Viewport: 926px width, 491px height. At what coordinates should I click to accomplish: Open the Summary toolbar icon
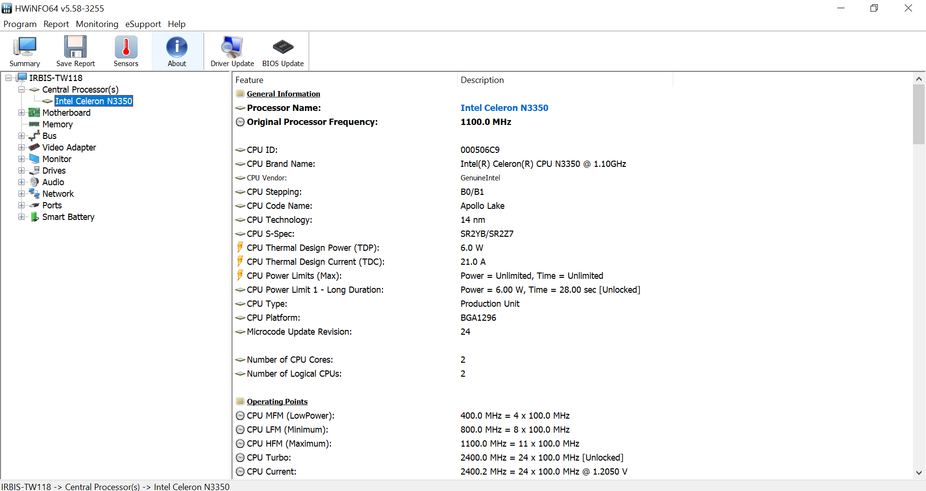25,51
